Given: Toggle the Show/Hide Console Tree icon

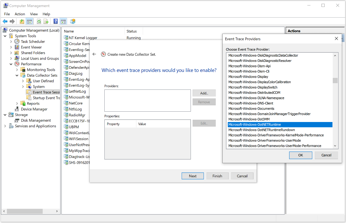Looking at the screenshot, I should [29, 21].
